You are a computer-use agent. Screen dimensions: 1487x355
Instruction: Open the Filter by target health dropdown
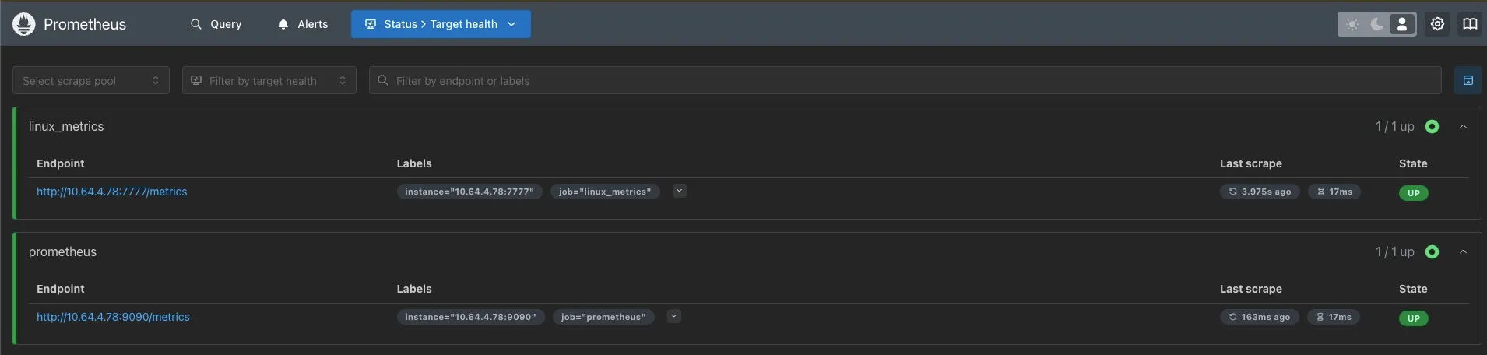(269, 80)
